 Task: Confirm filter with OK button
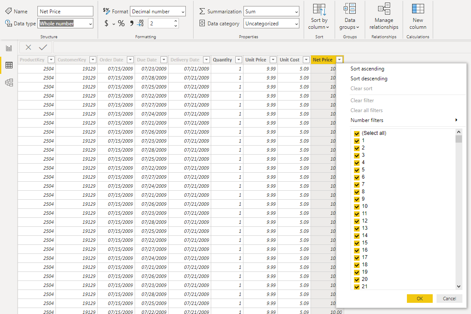pyautogui.click(x=420, y=299)
